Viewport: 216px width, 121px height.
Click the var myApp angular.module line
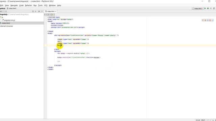(74, 53)
